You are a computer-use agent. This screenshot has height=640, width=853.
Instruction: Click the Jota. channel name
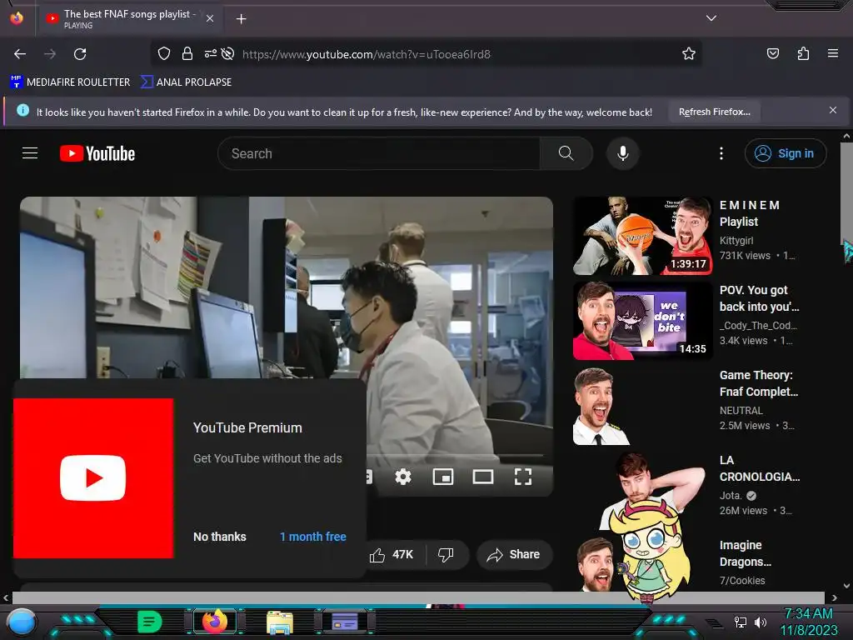(730, 496)
